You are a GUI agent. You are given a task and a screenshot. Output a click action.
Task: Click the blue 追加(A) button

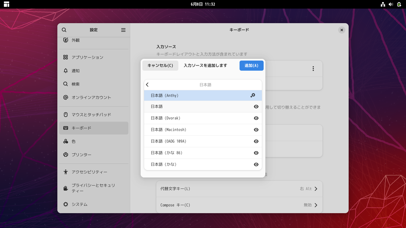(251, 66)
